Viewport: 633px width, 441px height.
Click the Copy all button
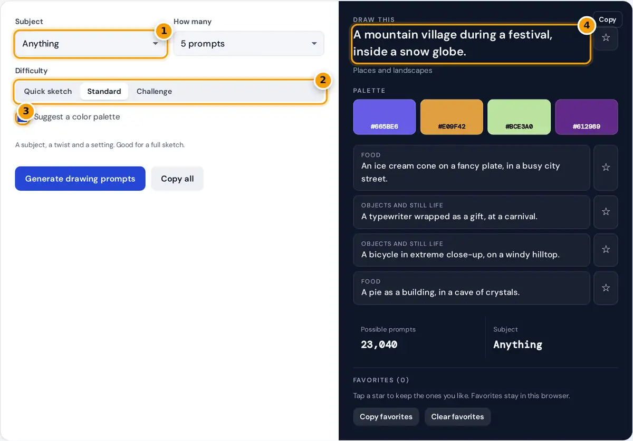(177, 179)
